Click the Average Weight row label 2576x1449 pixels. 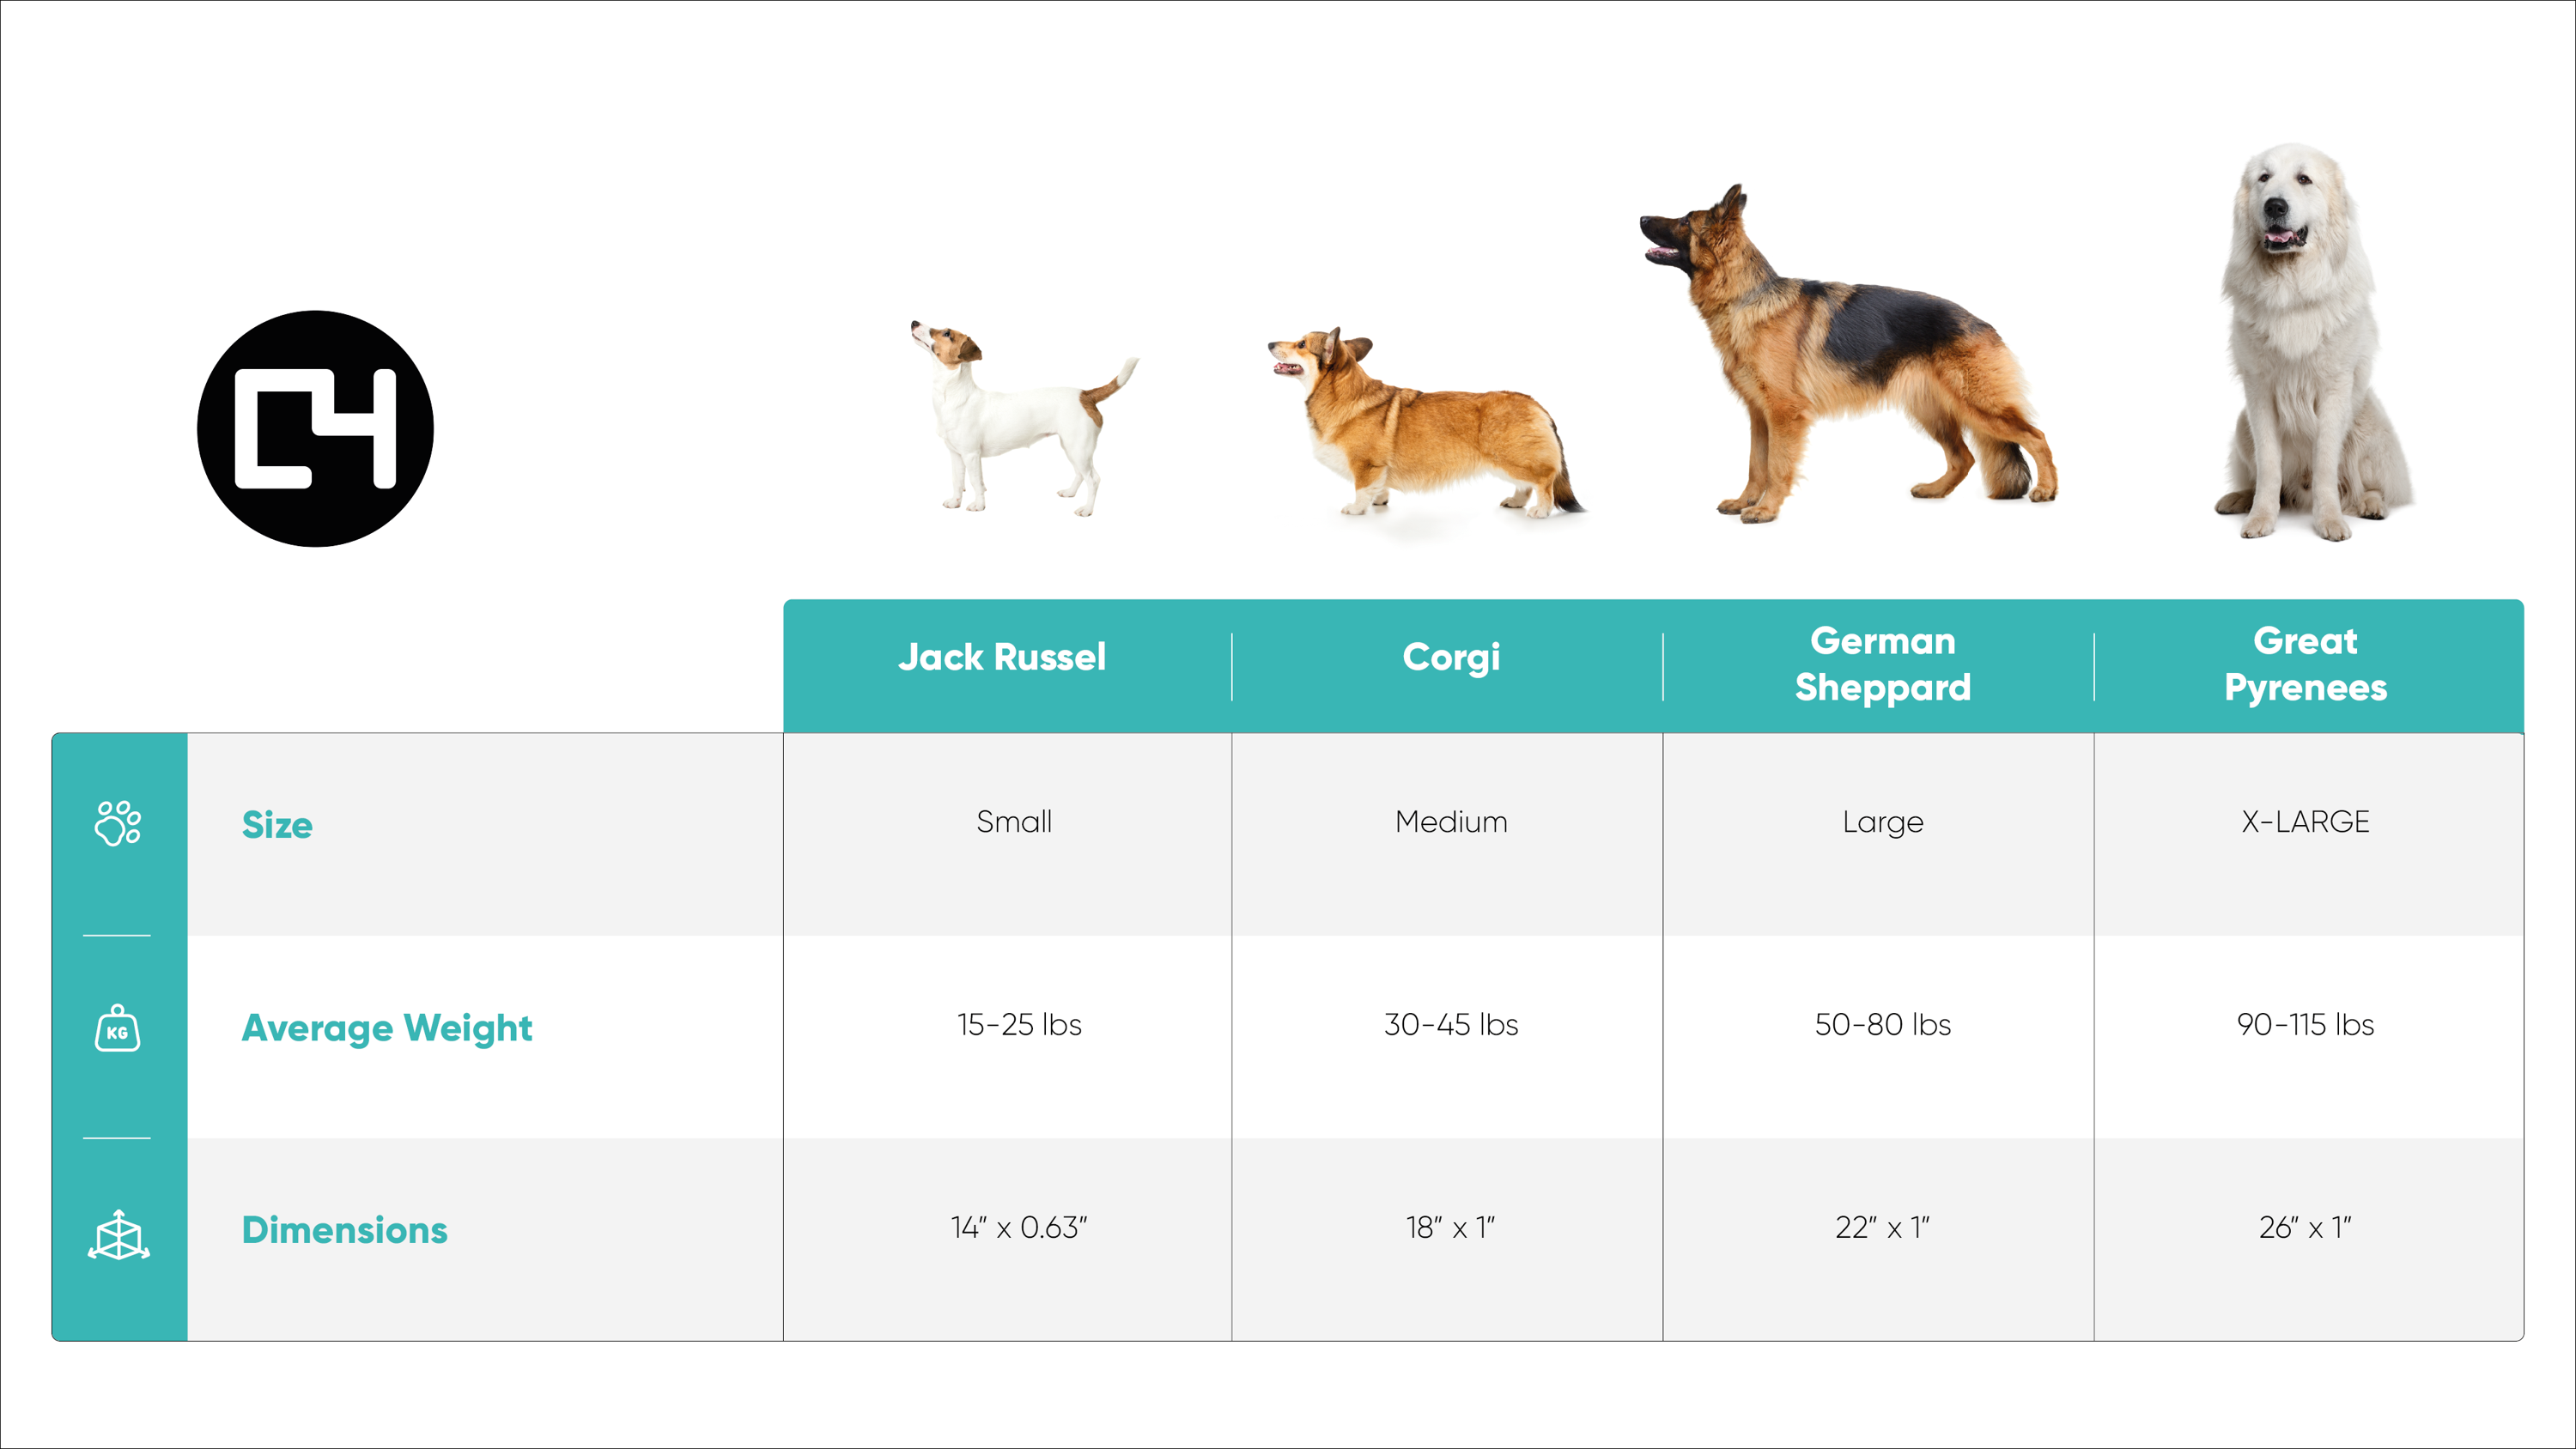pyautogui.click(x=387, y=1028)
